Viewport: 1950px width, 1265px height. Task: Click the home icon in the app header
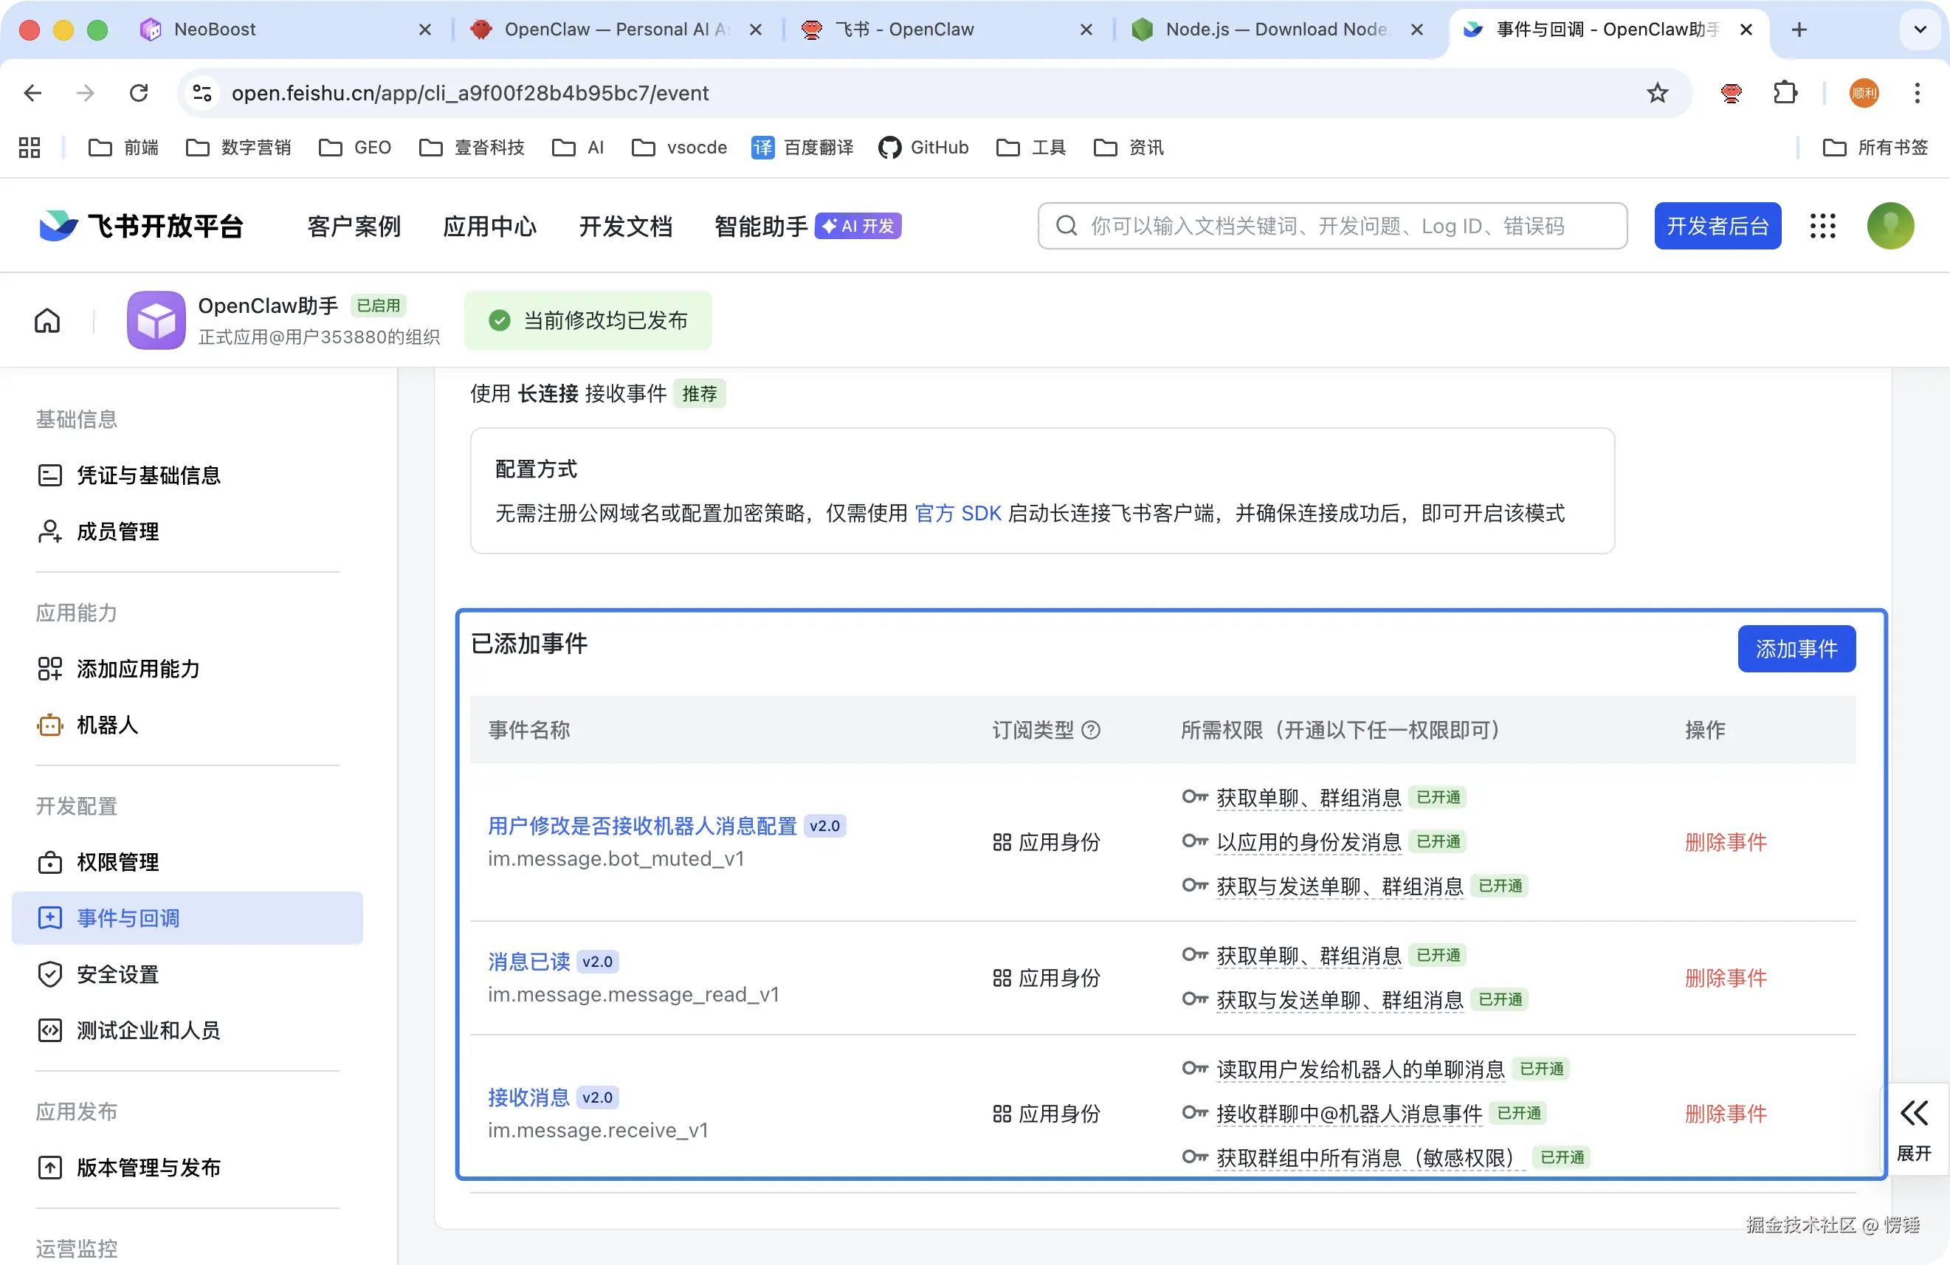(47, 320)
